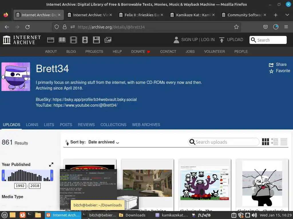Toggle sort direction arrows icon
The width and height of the screenshot is (293, 219).
67,142
